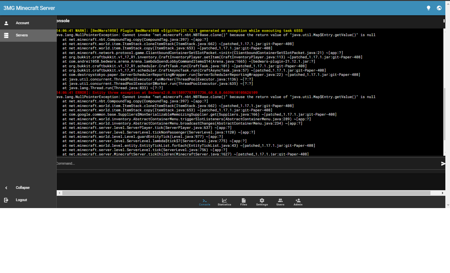Switch to the Console tab
Viewport: 450px width, 273px height.
[205, 202]
